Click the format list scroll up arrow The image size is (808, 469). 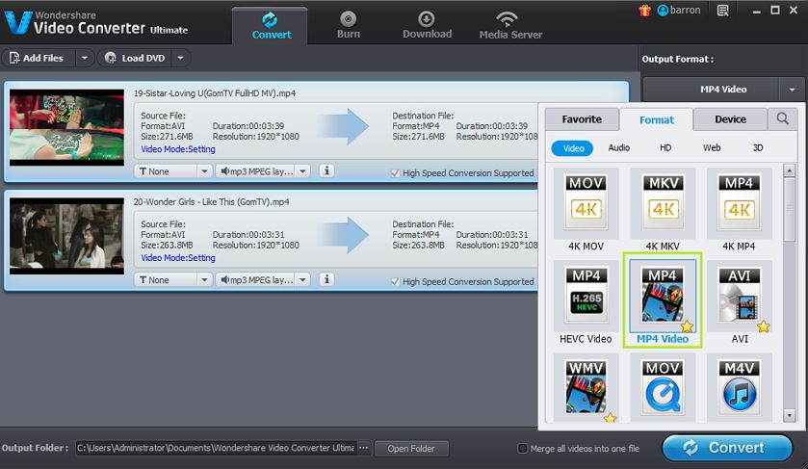coord(789,170)
